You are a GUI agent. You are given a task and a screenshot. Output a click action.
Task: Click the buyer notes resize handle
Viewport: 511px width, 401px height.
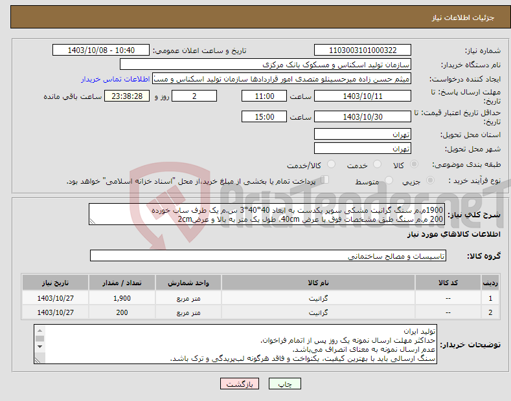point(38,360)
